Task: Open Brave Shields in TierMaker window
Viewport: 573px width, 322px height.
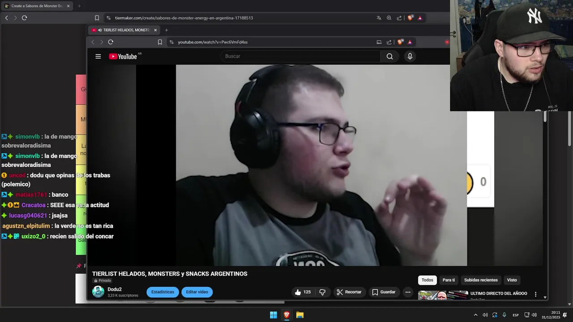Action: pyautogui.click(x=410, y=18)
